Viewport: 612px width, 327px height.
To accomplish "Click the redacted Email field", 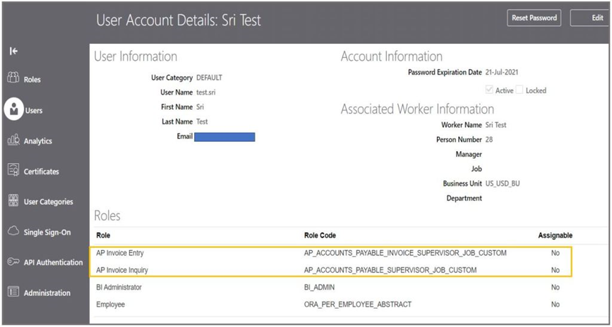I will [225, 137].
